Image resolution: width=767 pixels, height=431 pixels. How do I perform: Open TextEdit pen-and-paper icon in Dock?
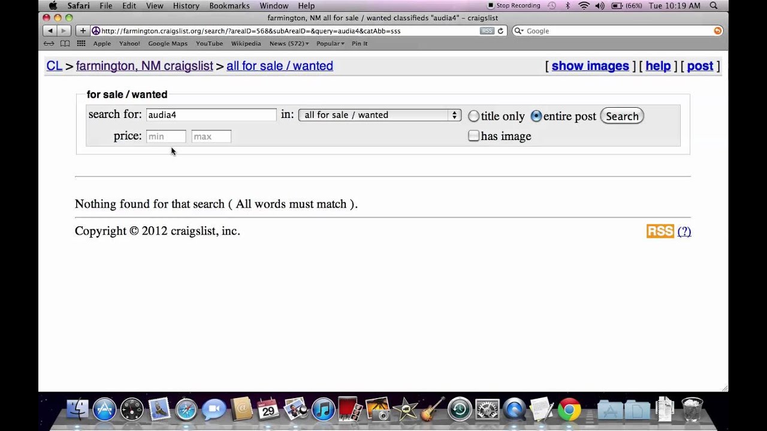pos(541,409)
